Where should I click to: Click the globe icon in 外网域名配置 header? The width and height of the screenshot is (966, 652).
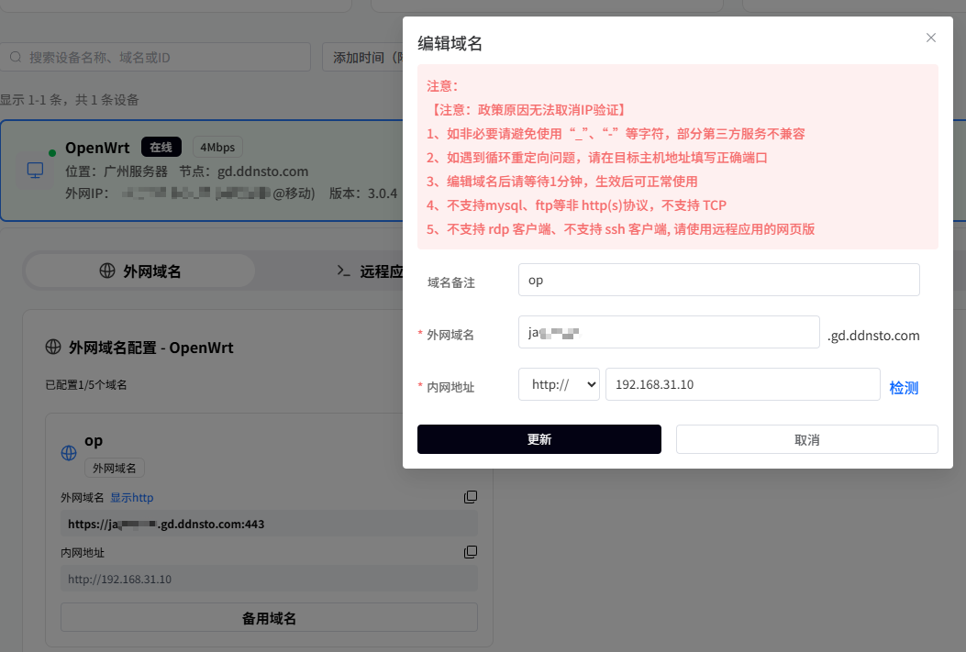point(53,348)
